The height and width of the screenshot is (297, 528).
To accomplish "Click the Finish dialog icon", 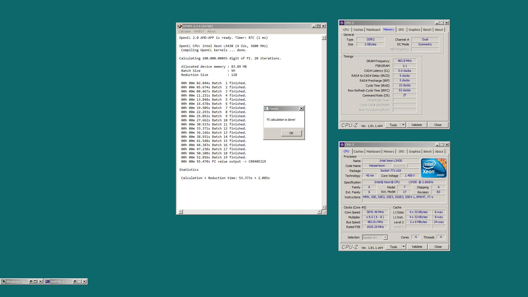I will (x=266, y=109).
